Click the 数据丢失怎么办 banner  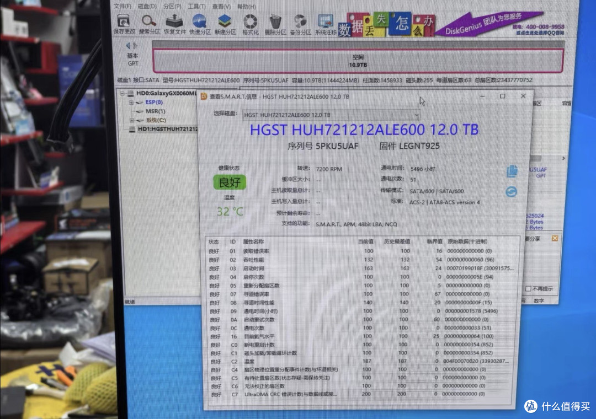pos(386,25)
